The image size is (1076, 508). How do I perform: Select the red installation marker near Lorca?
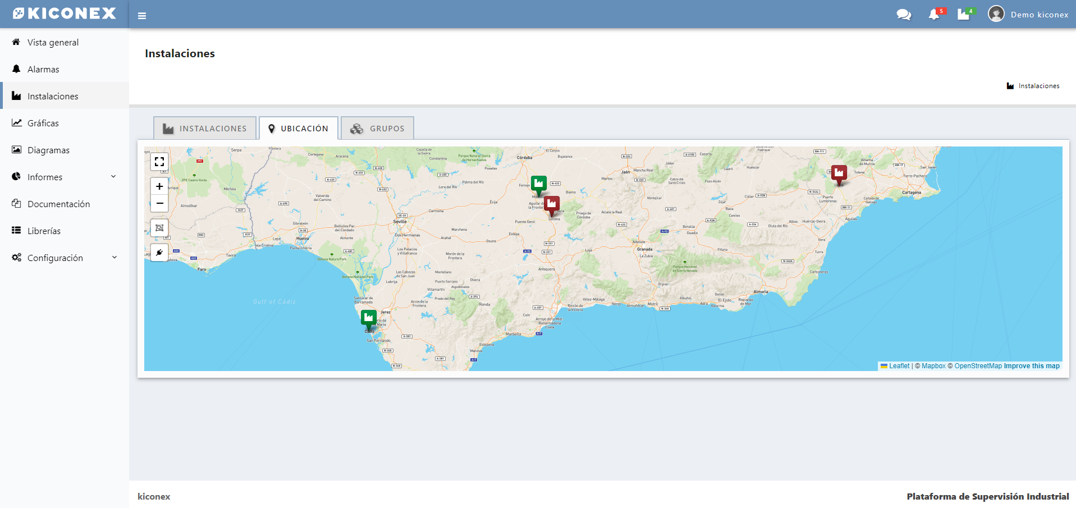839,173
